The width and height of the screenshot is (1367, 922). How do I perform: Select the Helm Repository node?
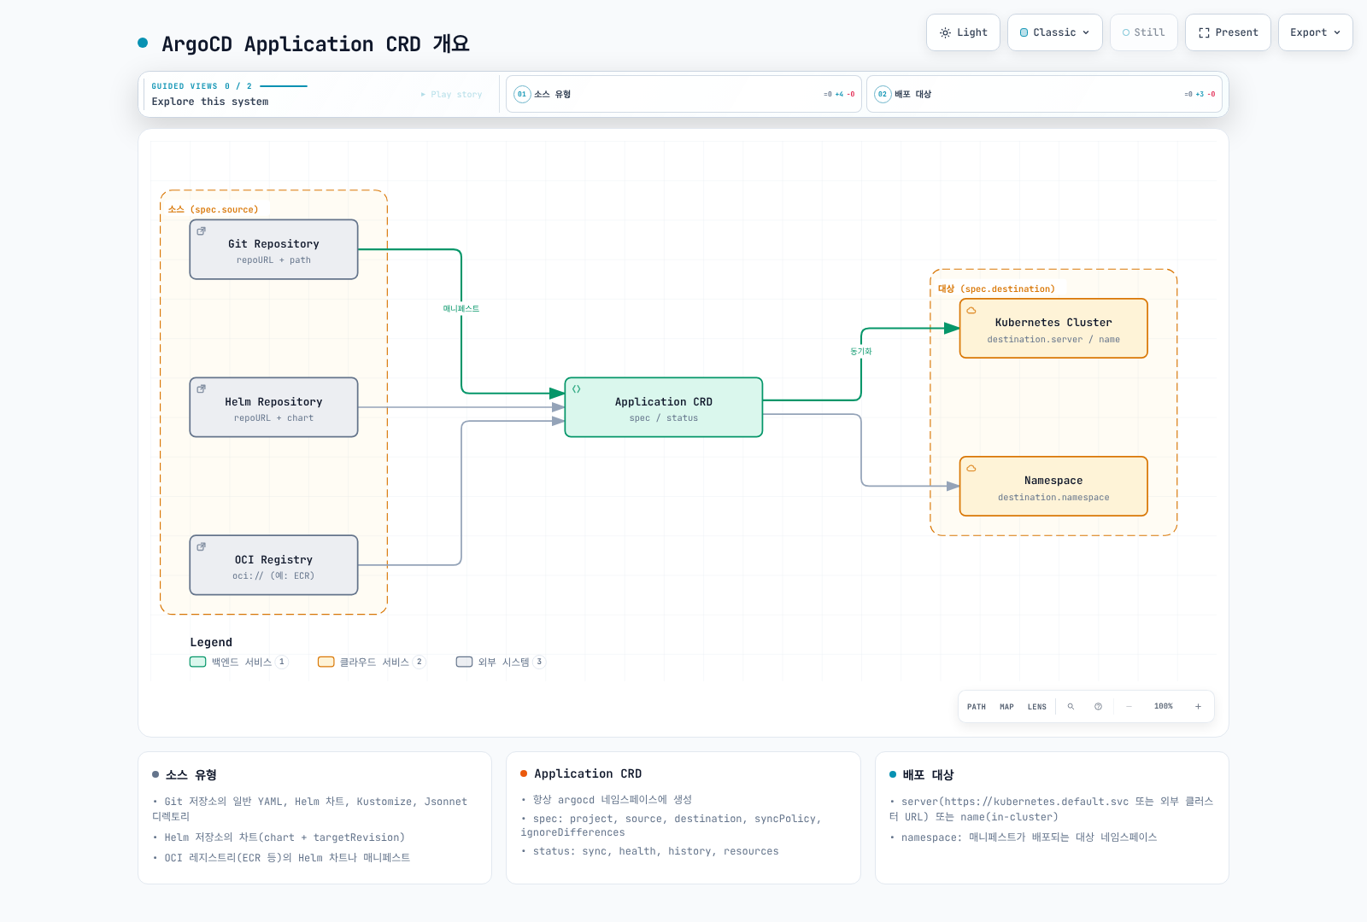point(273,407)
